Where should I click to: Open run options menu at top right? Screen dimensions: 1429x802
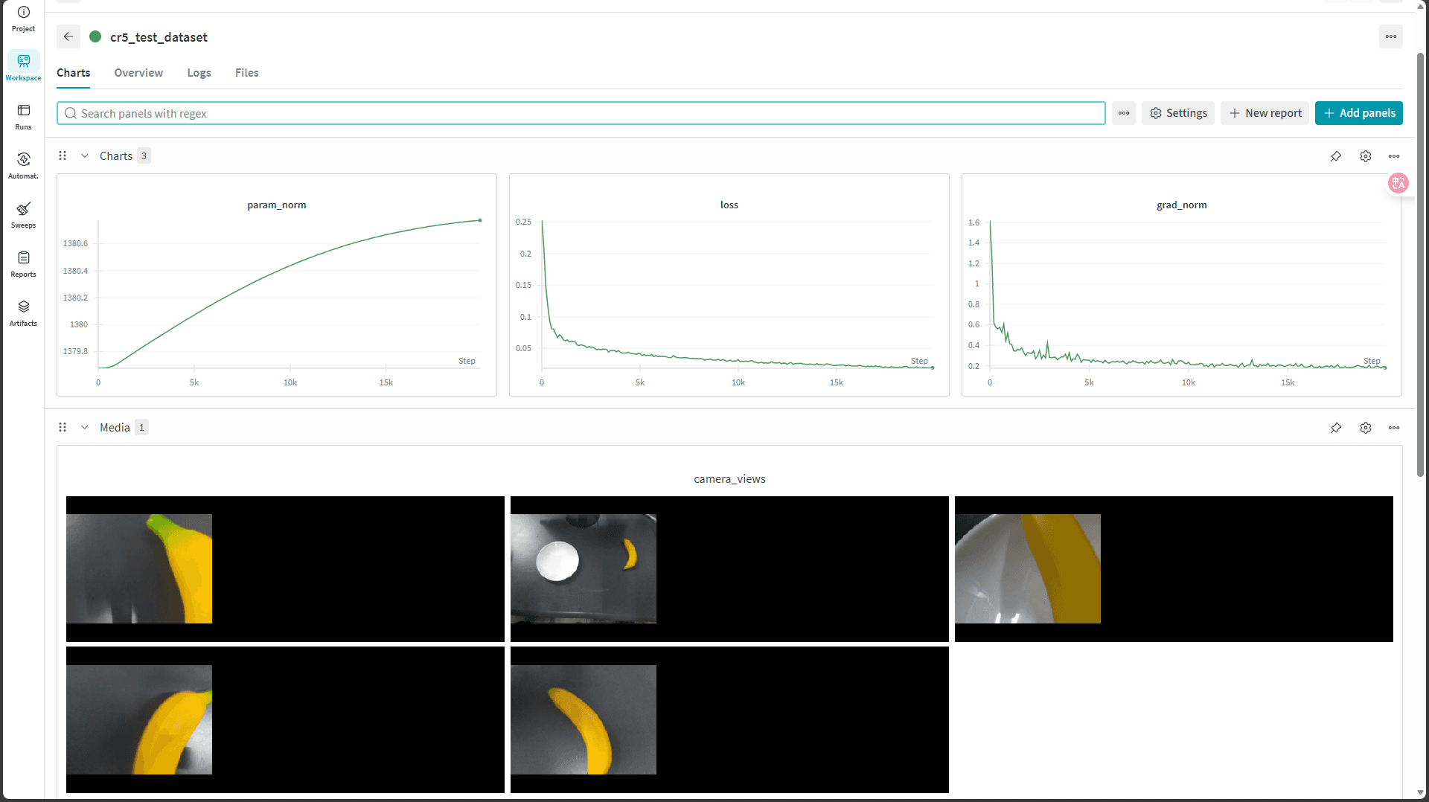coord(1390,36)
